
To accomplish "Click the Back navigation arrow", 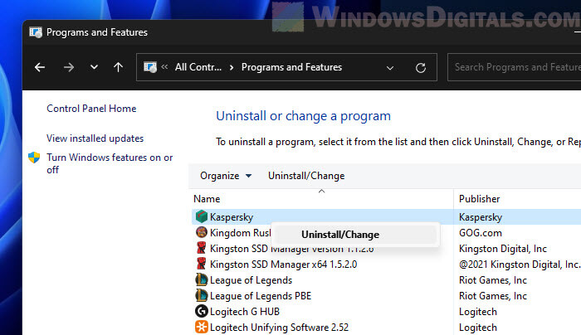I will pyautogui.click(x=40, y=67).
